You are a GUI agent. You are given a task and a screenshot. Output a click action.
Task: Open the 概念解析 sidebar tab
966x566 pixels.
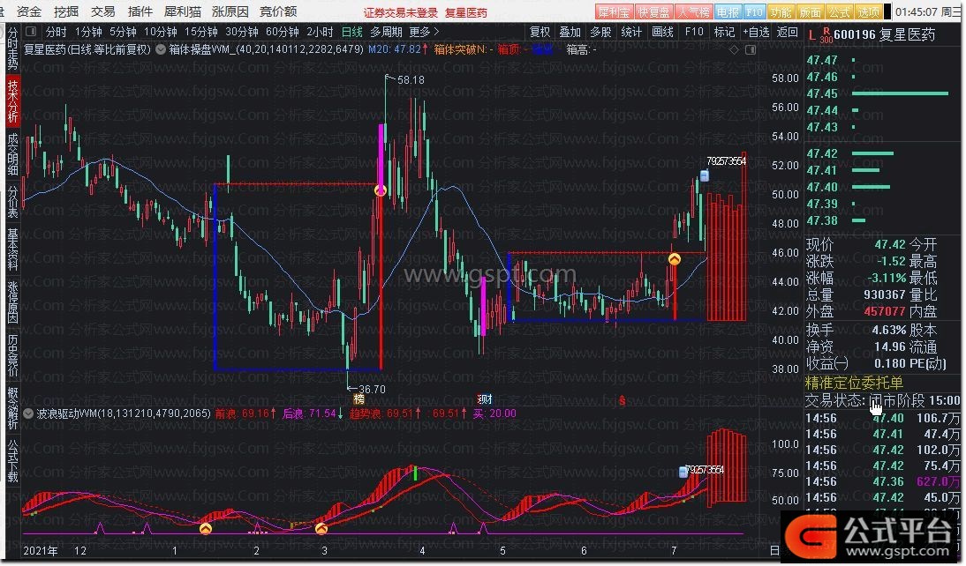[13, 408]
